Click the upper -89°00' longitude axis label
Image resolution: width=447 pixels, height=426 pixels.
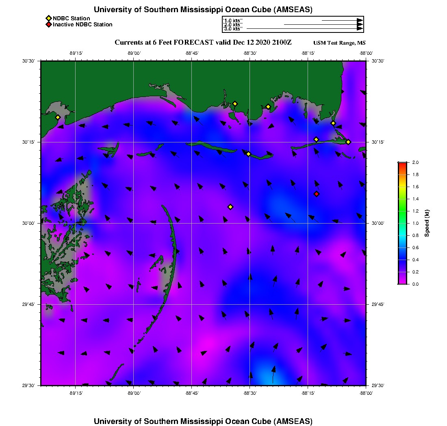pos(134,53)
